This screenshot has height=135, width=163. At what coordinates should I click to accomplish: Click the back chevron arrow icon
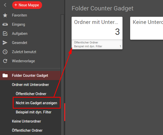(x=5, y=5)
